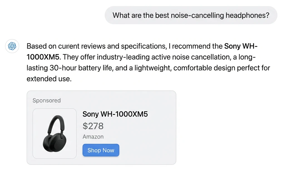Image resolution: width=282 pixels, height=169 pixels.
Task: Click the OpenAI swirl avatar beside the response
Action: click(x=12, y=46)
